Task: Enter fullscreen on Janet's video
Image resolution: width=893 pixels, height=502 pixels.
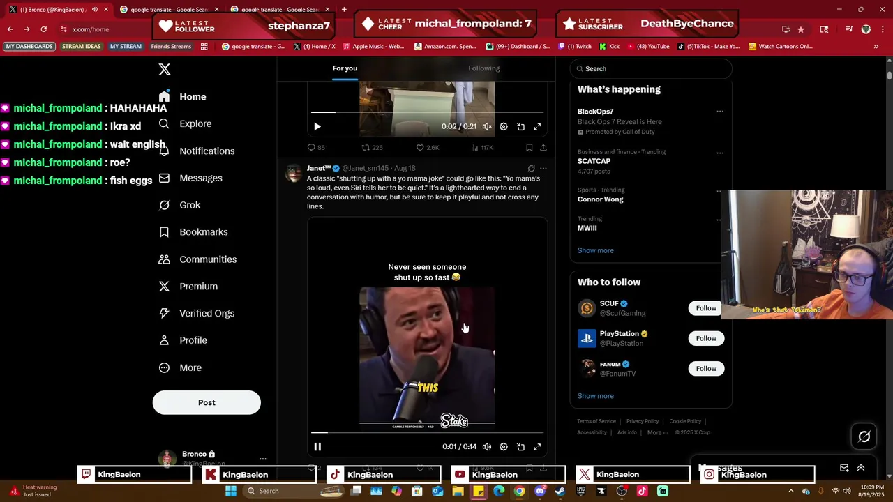Action: [x=537, y=446]
